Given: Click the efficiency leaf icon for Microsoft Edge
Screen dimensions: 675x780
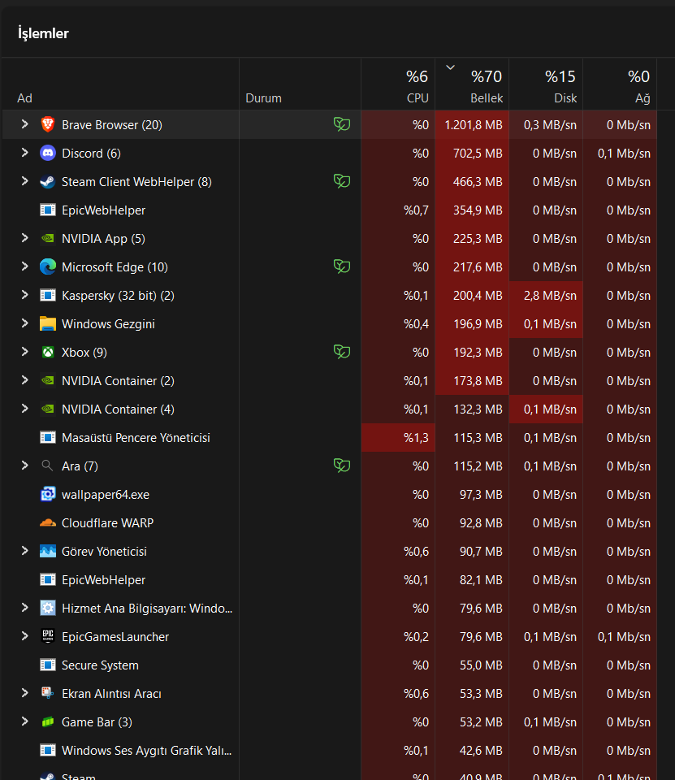Looking at the screenshot, I should coord(342,266).
